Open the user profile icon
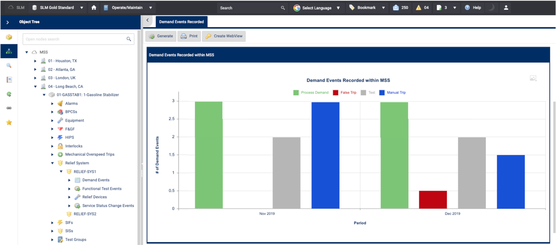Image resolution: width=556 pixels, height=245 pixels. [x=506, y=8]
